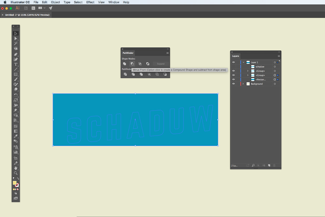Screen dimensions: 325x217
Task: Select the Paintbrush tool
Action: click(x=16, y=79)
